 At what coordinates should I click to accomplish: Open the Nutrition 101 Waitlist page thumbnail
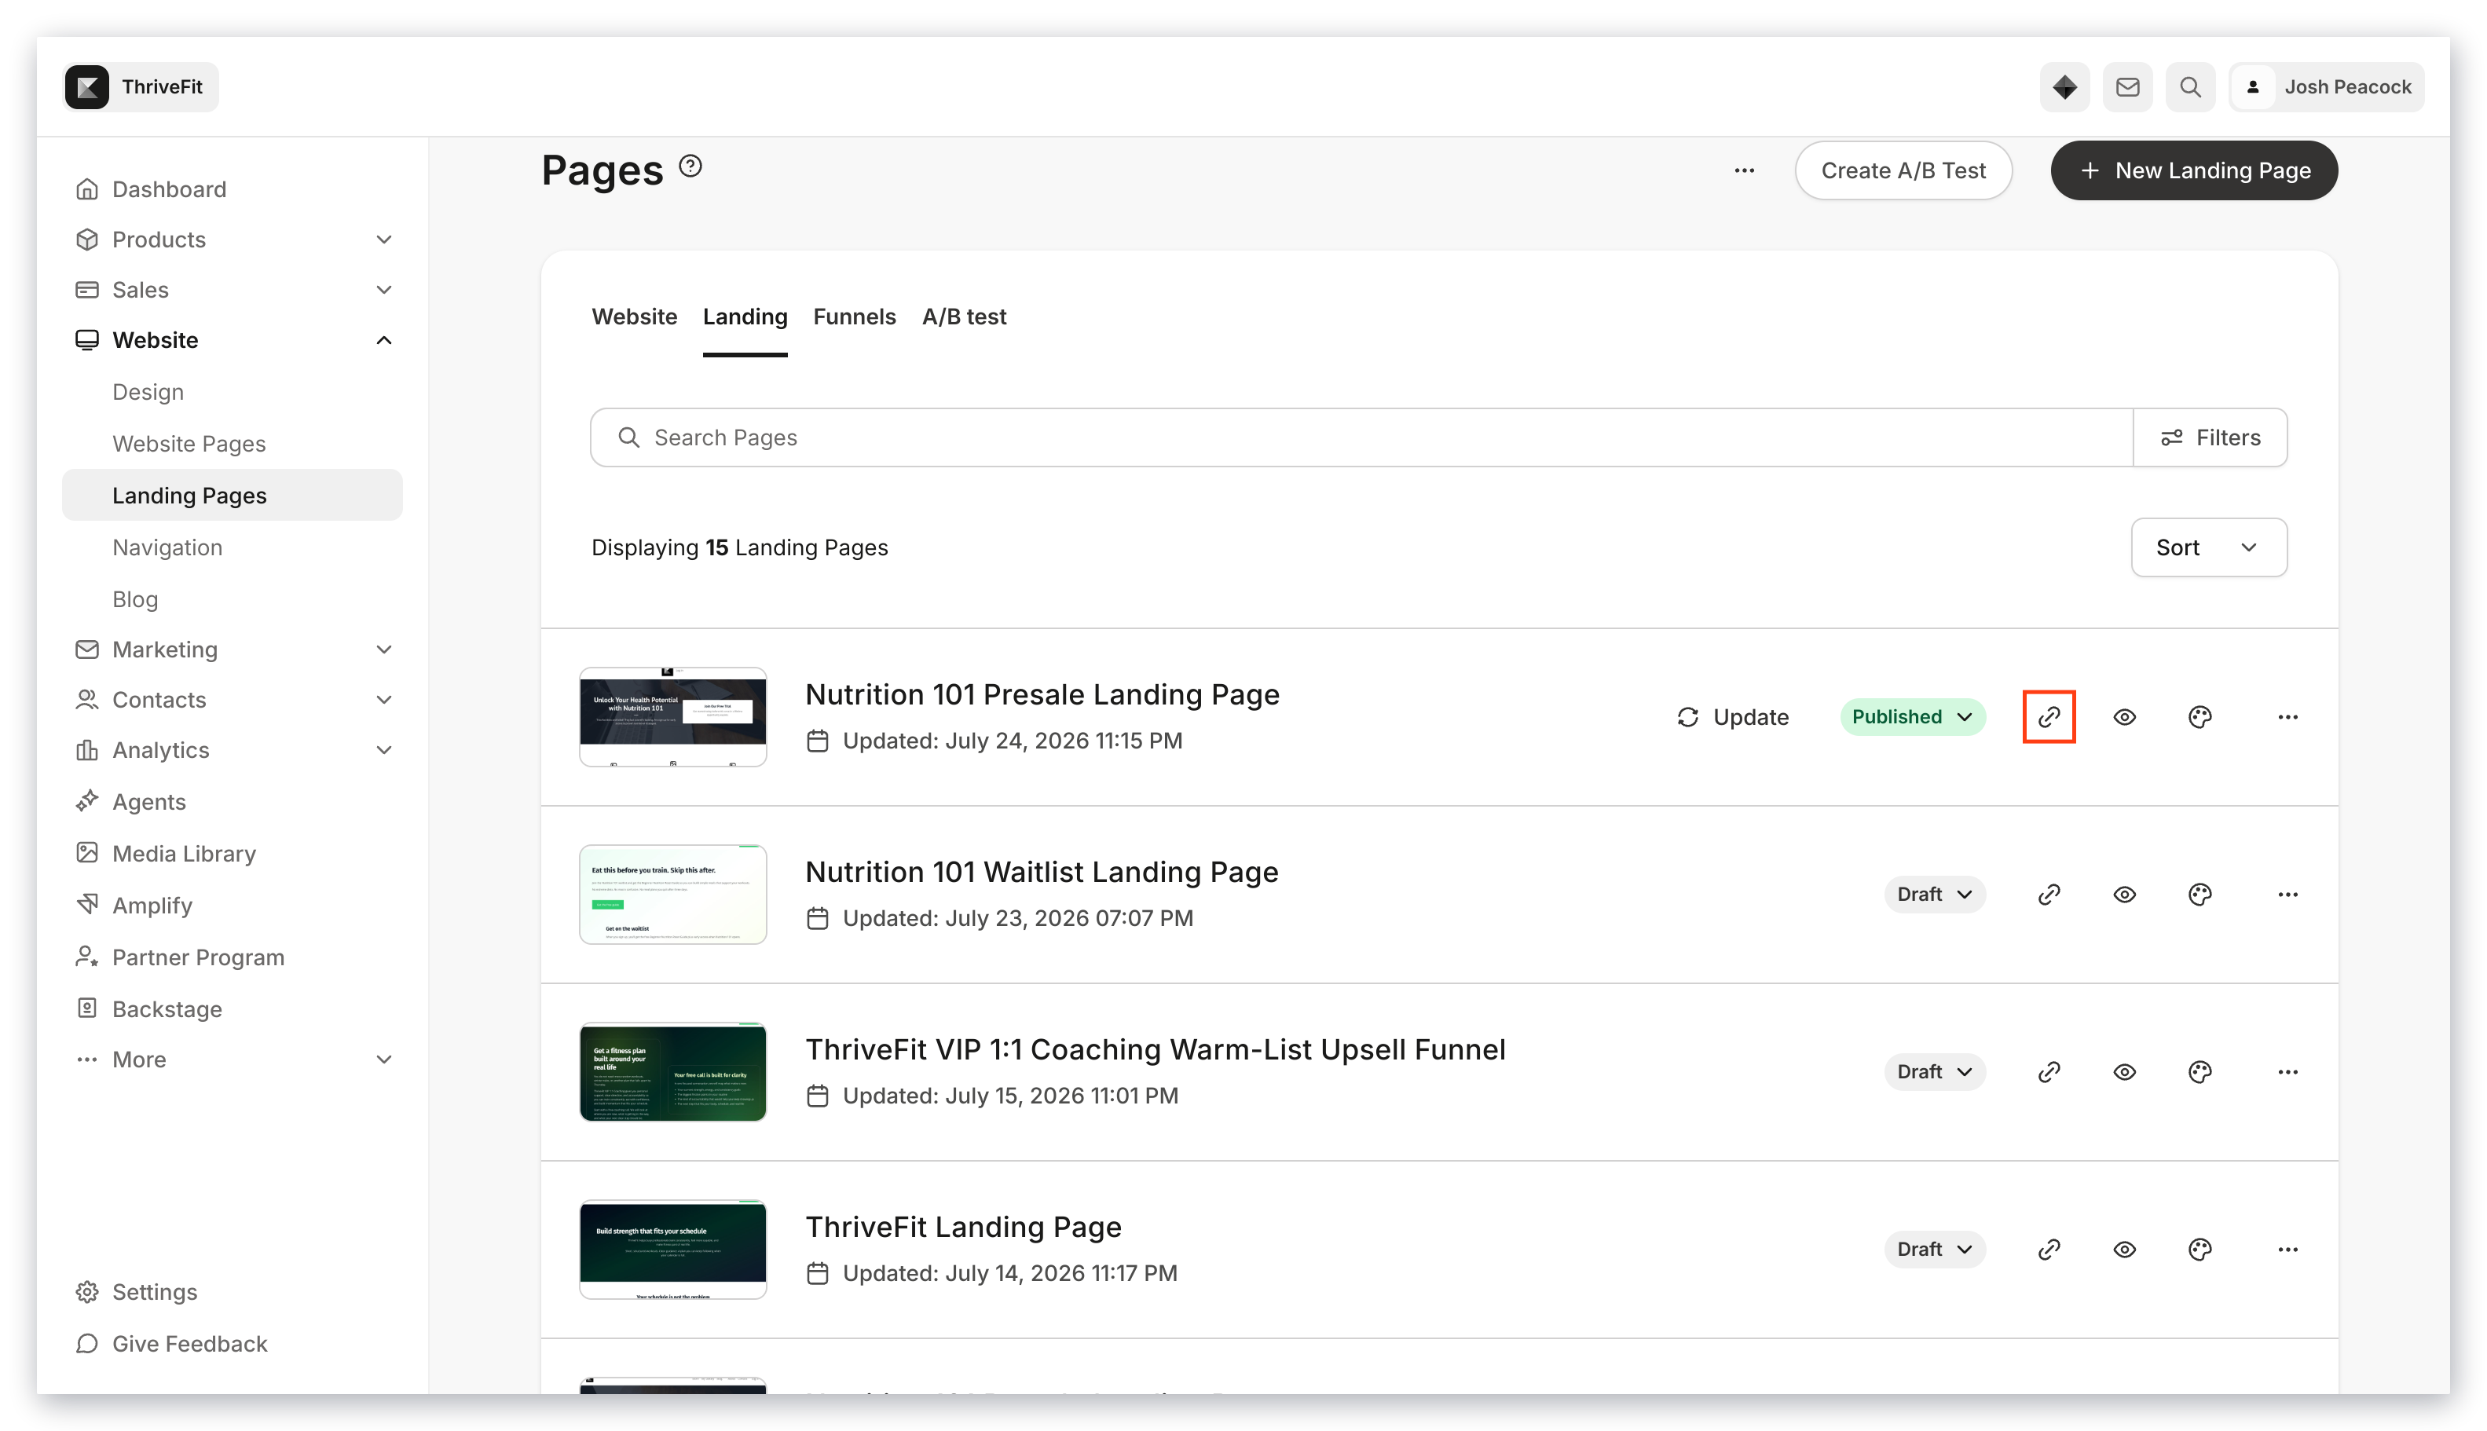[x=672, y=895]
